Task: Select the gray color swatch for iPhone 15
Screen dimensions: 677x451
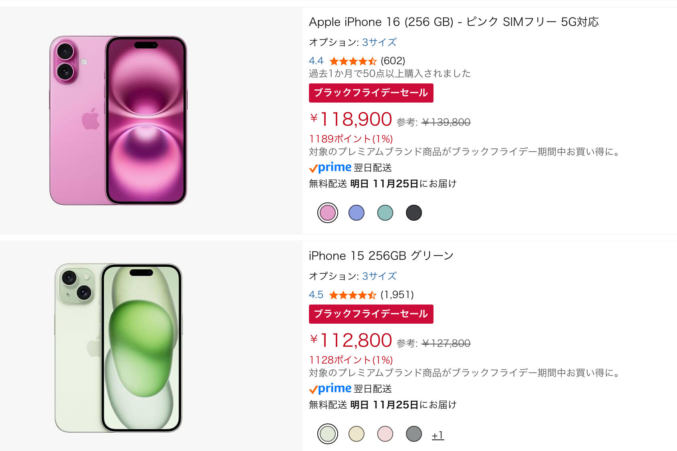Action: pyautogui.click(x=414, y=434)
